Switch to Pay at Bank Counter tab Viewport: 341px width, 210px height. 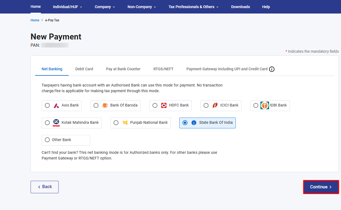click(123, 69)
